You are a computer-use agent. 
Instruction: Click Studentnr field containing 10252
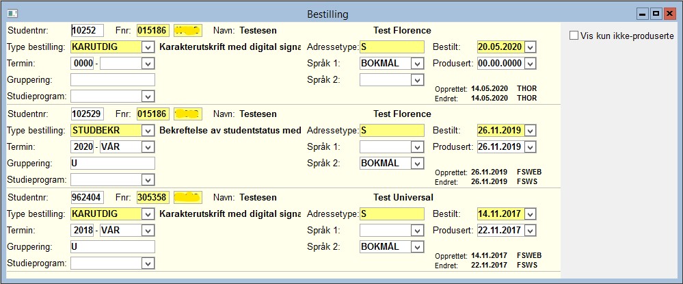pyautogui.click(x=87, y=31)
